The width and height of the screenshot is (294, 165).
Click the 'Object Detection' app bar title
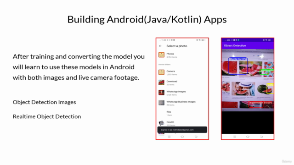pyautogui.click(x=235, y=46)
